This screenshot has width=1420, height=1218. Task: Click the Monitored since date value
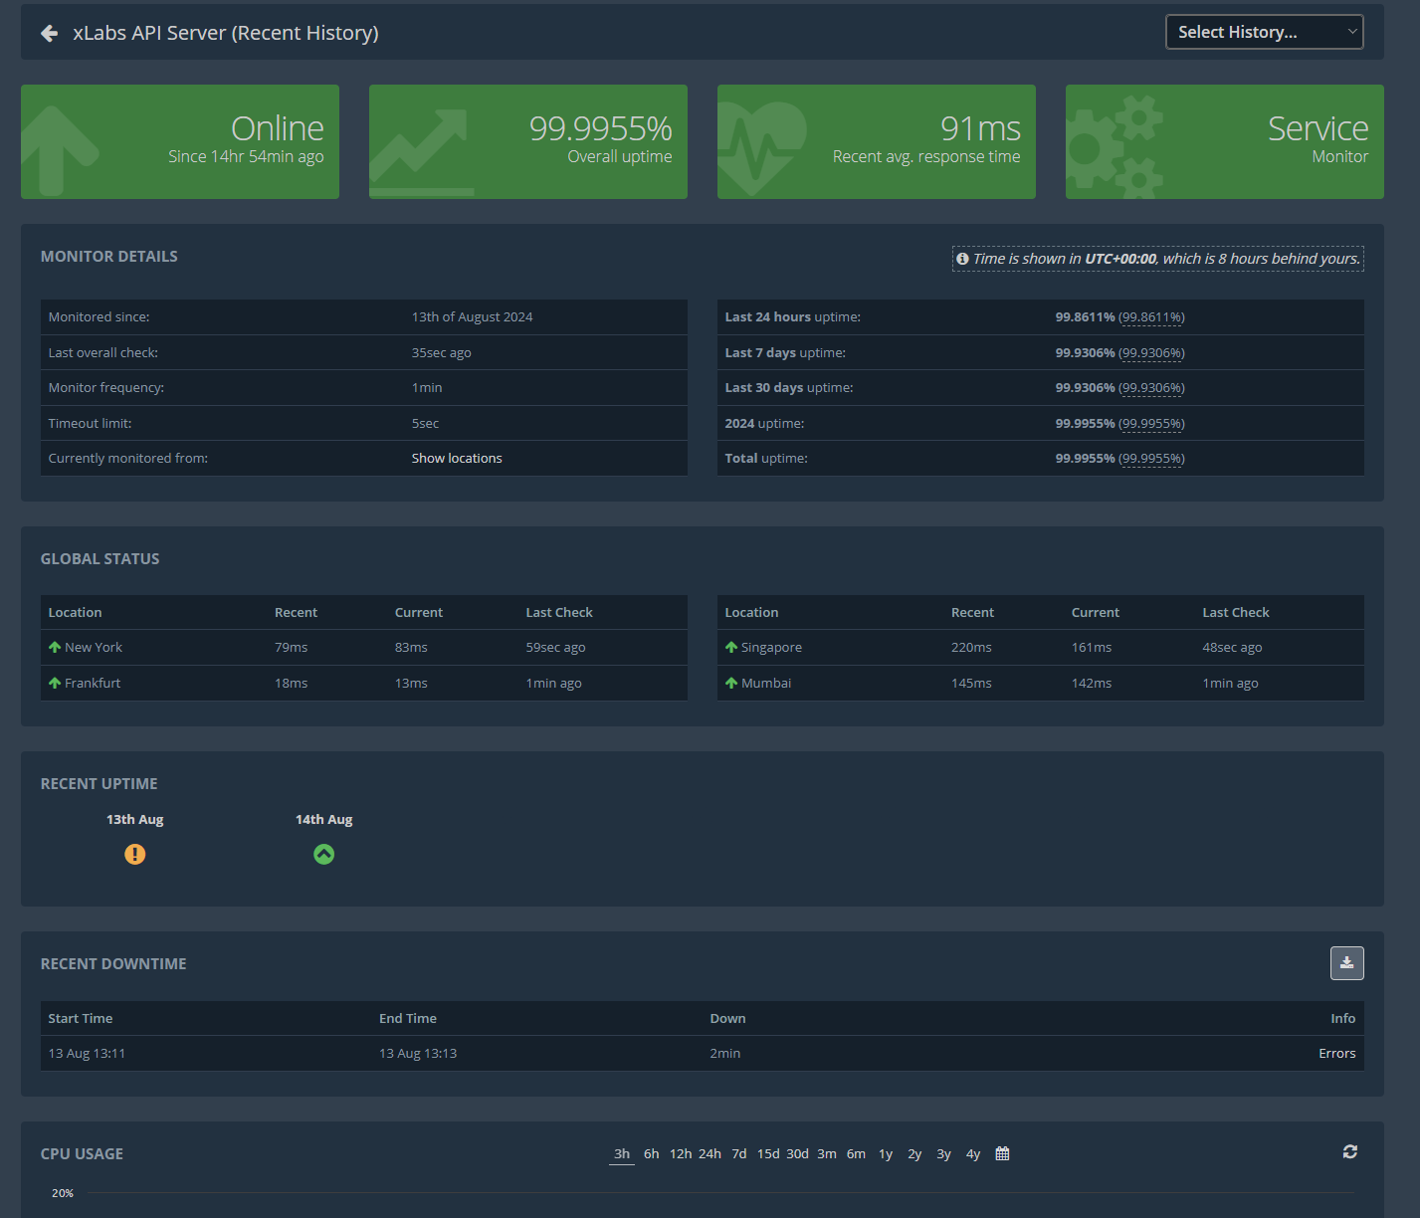[473, 317]
